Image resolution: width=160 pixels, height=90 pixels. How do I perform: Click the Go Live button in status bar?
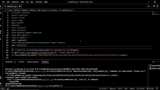(x=150, y=88)
